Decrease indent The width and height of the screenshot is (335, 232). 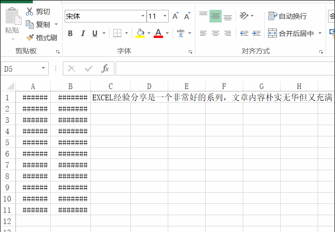(244, 33)
